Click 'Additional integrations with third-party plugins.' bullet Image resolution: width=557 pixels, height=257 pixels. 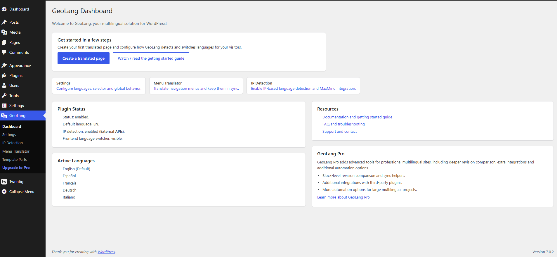tap(362, 183)
